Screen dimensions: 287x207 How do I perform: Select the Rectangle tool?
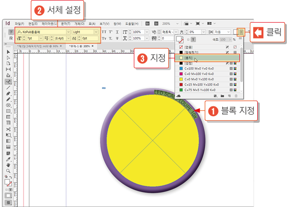8,111
